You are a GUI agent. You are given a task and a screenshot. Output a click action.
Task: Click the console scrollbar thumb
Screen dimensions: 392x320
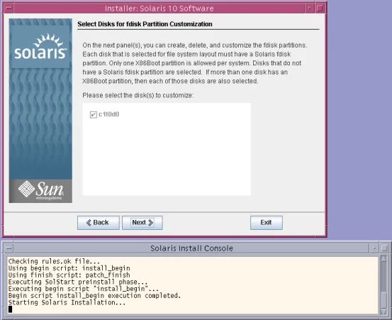click(383, 300)
